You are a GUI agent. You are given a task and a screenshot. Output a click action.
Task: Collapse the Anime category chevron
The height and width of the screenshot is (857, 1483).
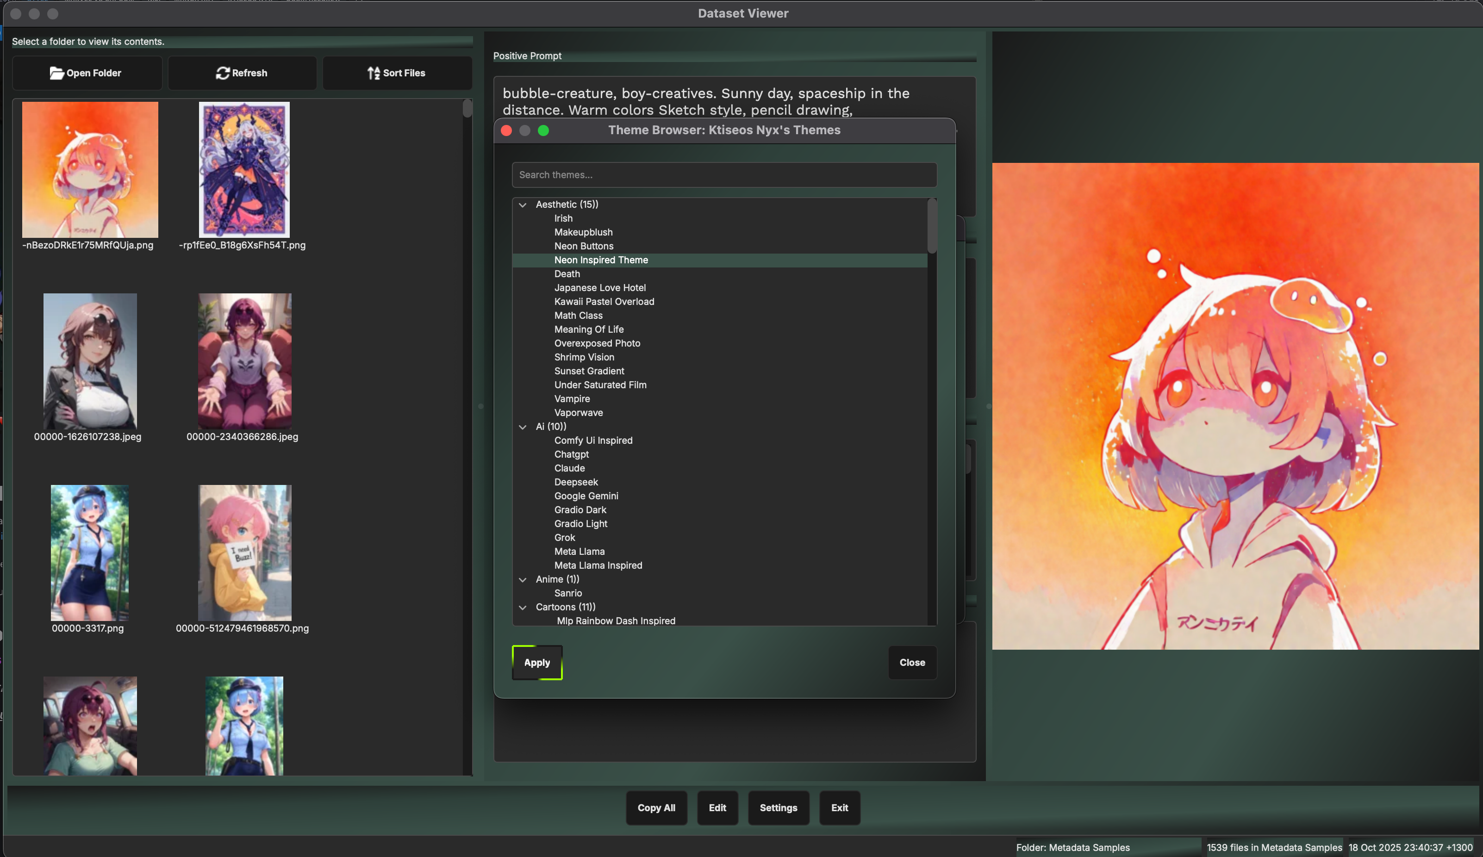click(523, 580)
